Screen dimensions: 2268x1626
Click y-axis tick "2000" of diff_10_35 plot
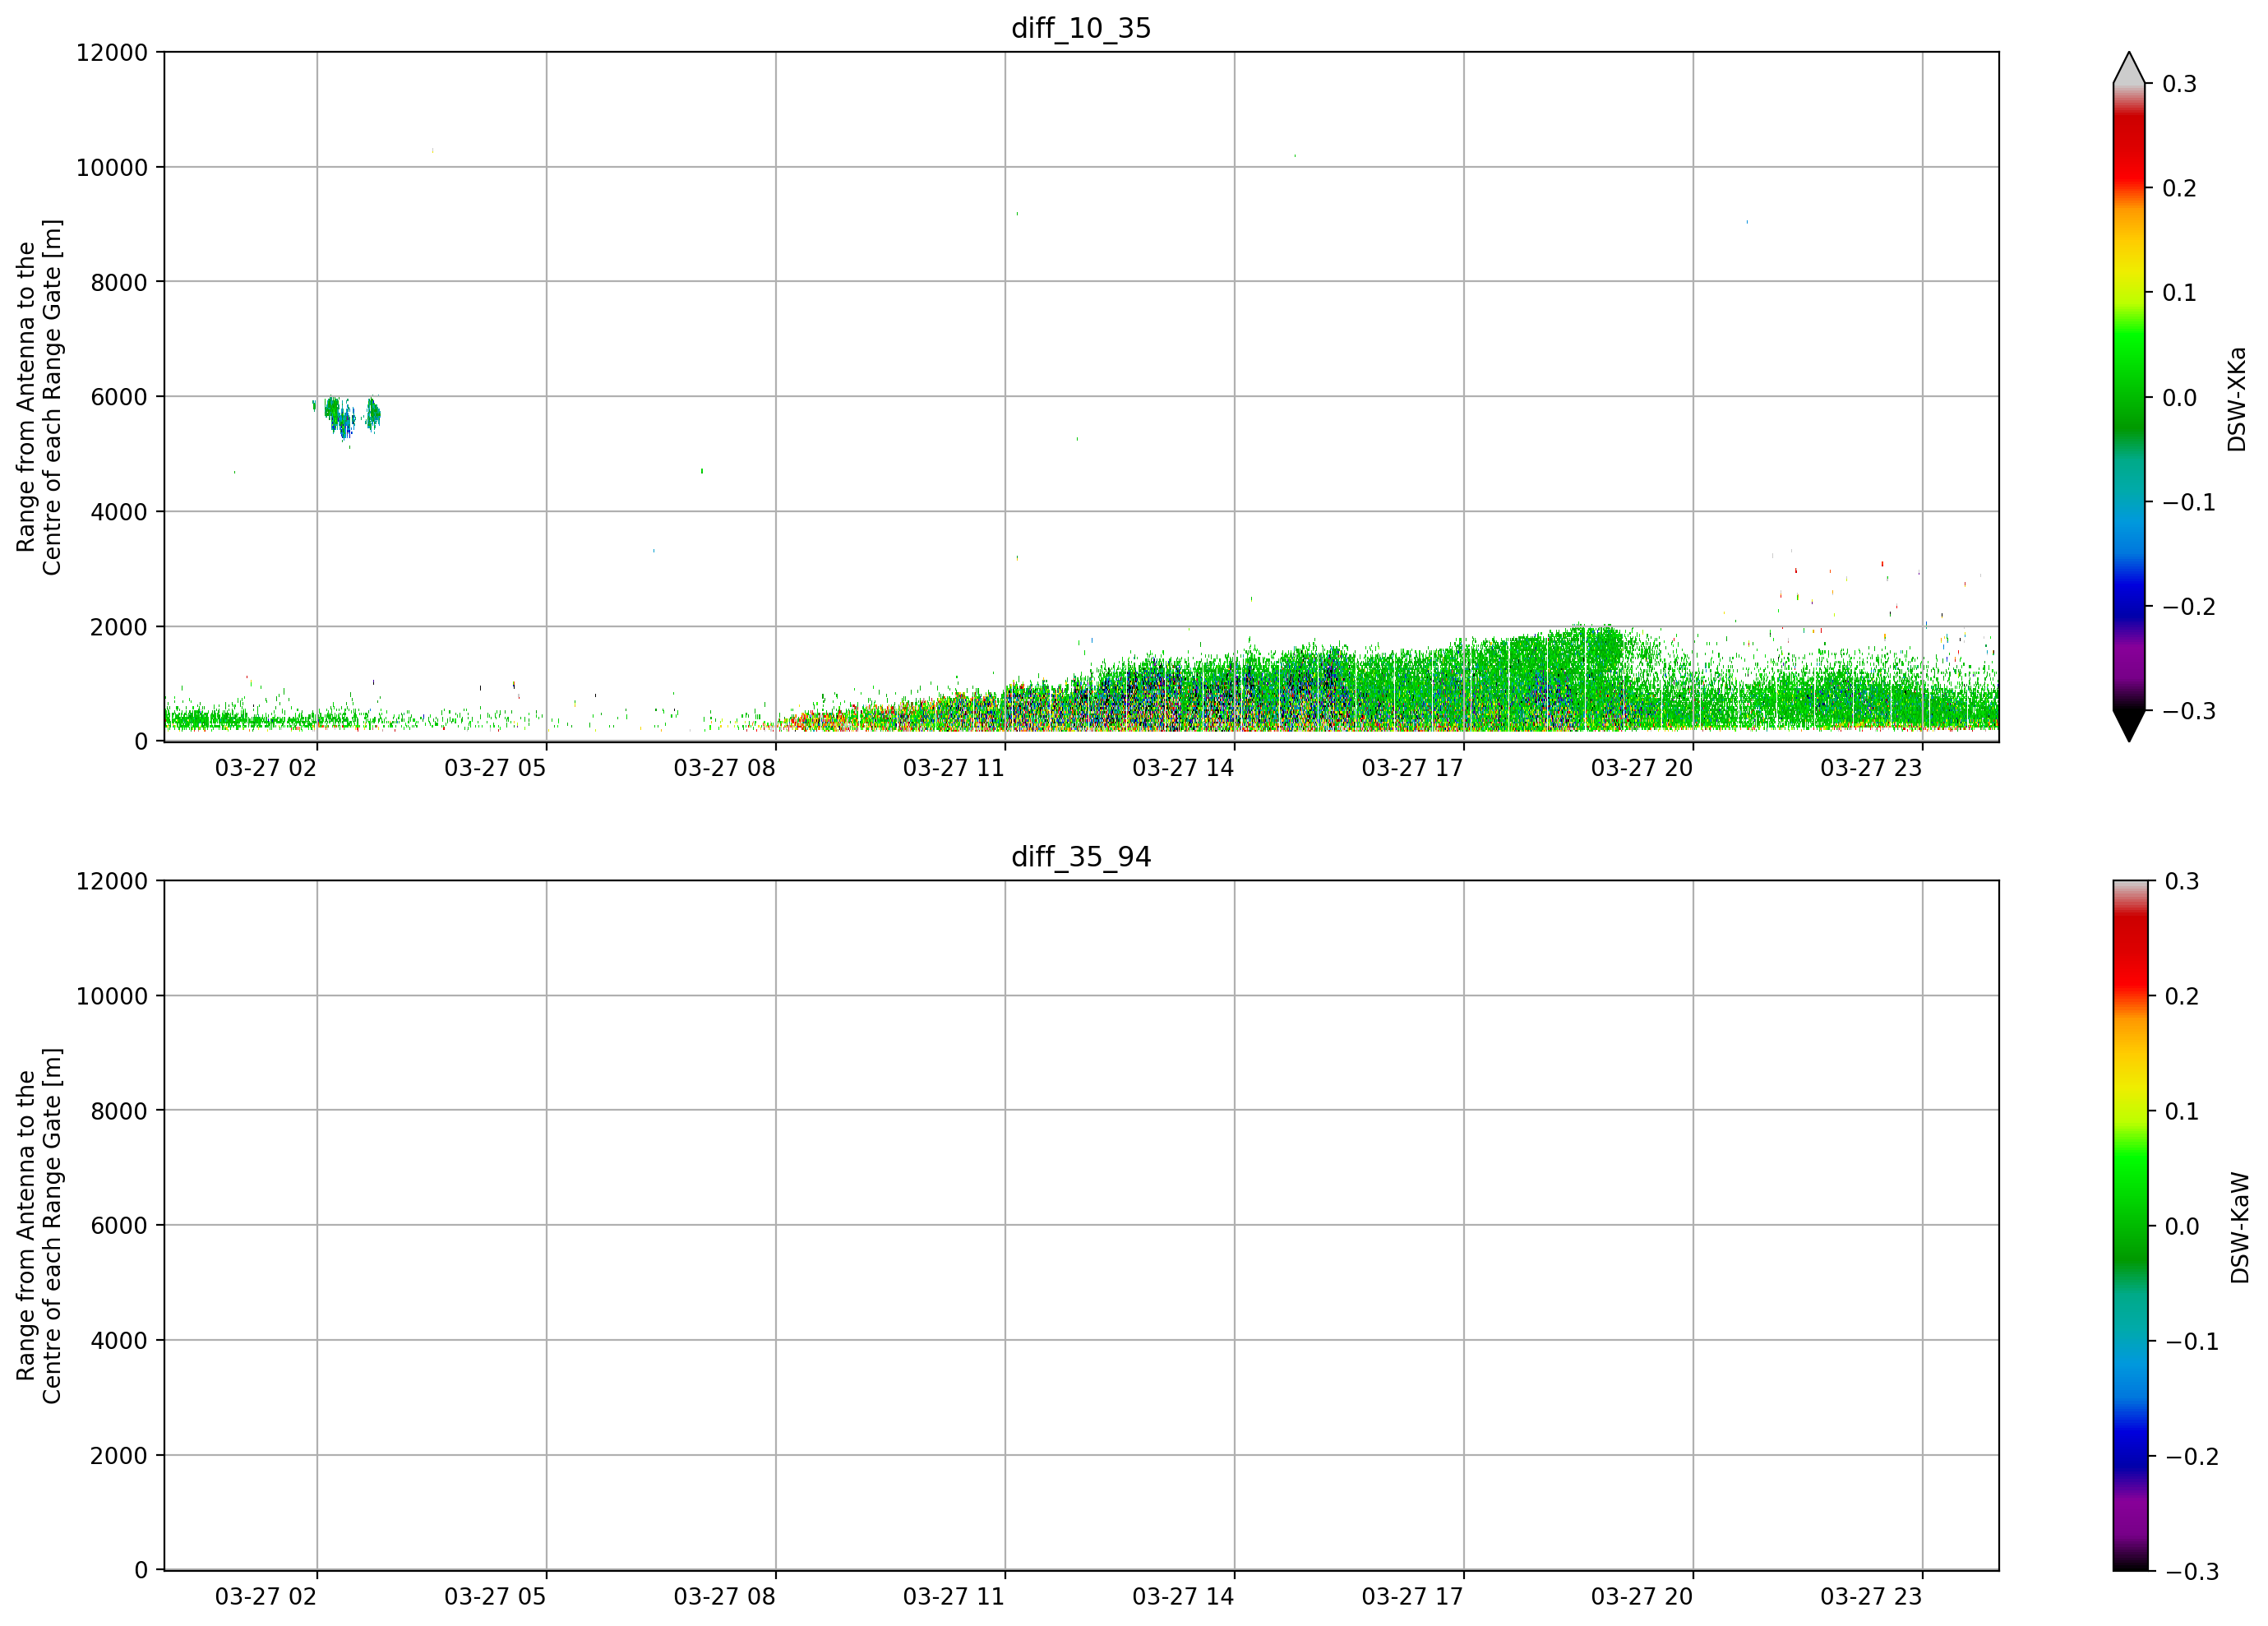(x=119, y=628)
